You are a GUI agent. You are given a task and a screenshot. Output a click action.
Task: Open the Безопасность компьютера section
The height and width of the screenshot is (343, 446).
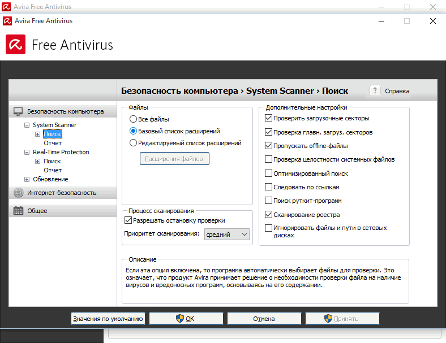click(x=63, y=111)
